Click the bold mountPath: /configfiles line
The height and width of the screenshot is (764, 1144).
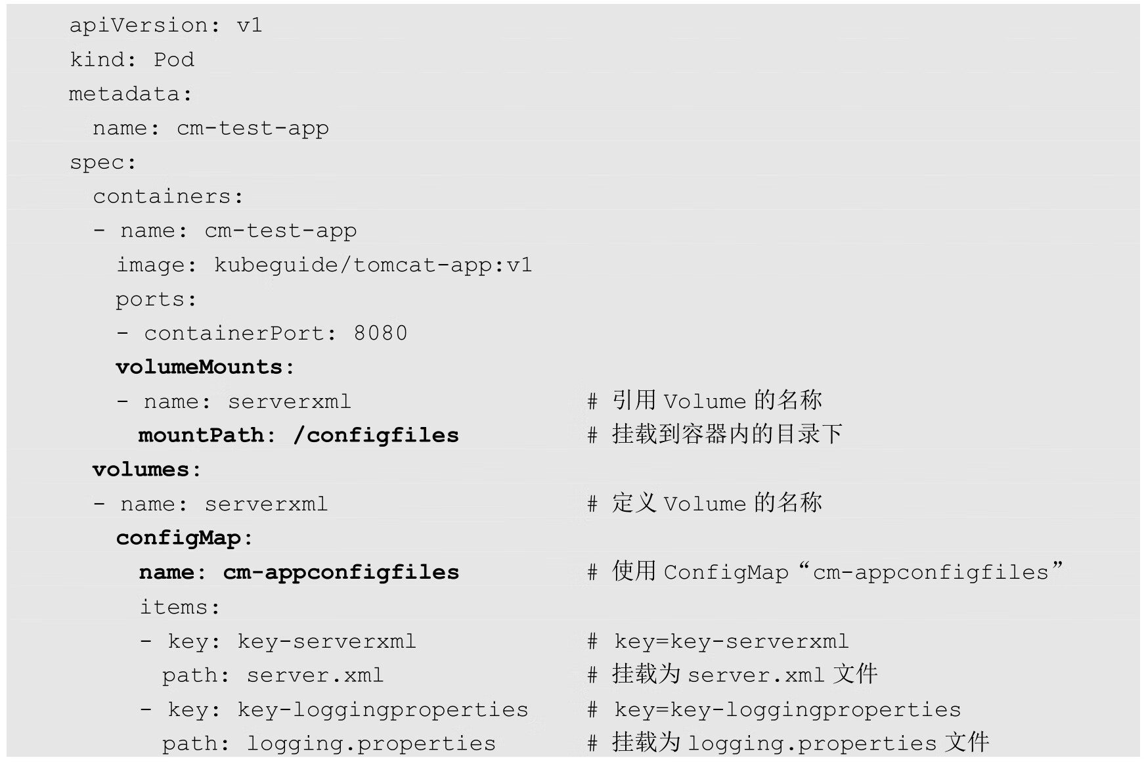[298, 436]
